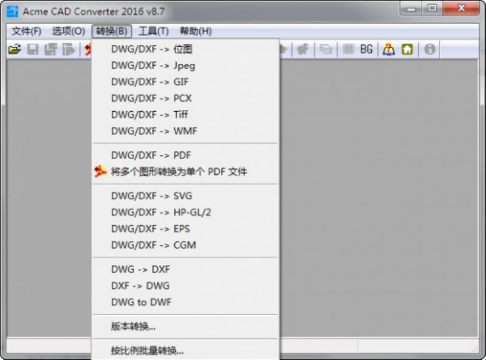The width and height of the screenshot is (486, 360).
Task: Close the open 转换(B) menu
Action: tap(112, 32)
